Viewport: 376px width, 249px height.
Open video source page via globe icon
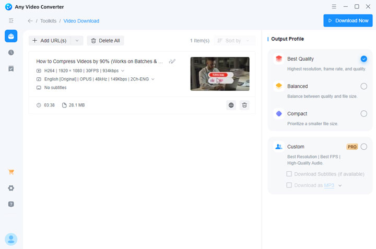(231, 105)
